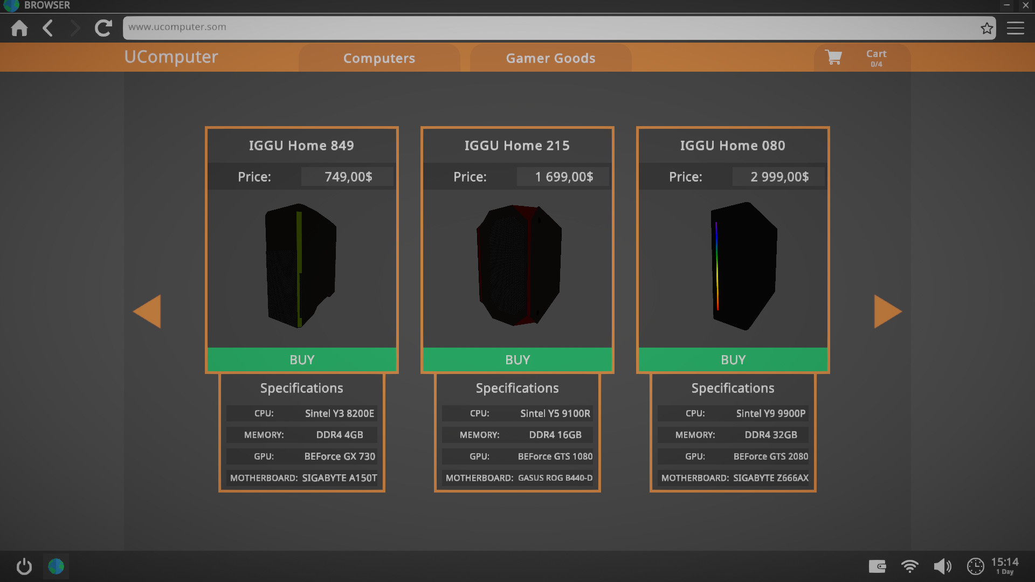The width and height of the screenshot is (1035, 582).
Task: Open the Gamer Goods tab
Action: [x=550, y=58]
